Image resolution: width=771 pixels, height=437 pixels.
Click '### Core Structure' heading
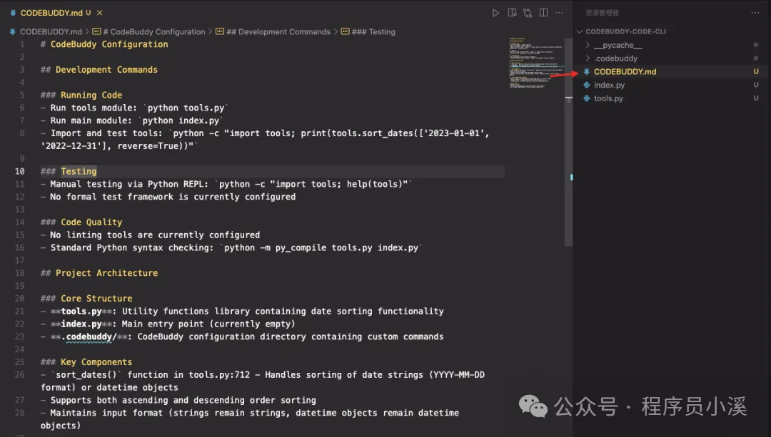click(86, 299)
